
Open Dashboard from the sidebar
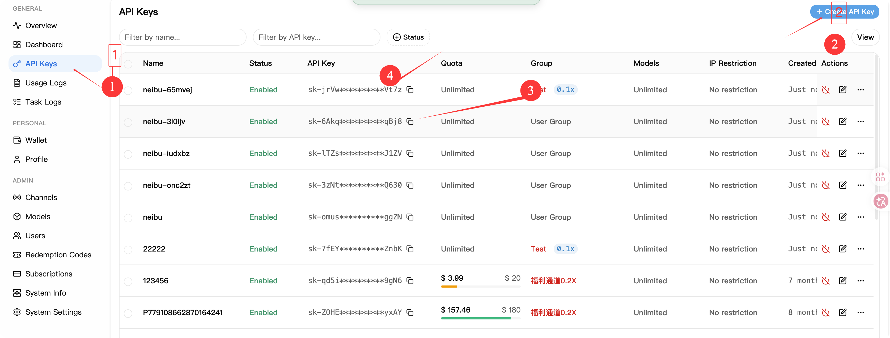[55, 45]
